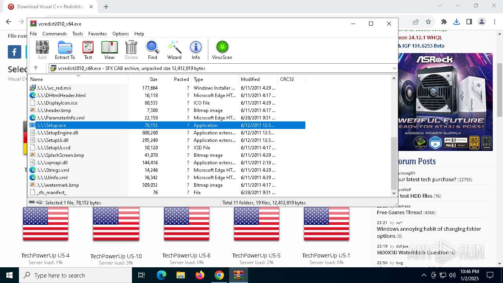Viewport: 503px width, 283px height.
Task: Select the sqmapi.dll file
Action: [x=167, y=163]
